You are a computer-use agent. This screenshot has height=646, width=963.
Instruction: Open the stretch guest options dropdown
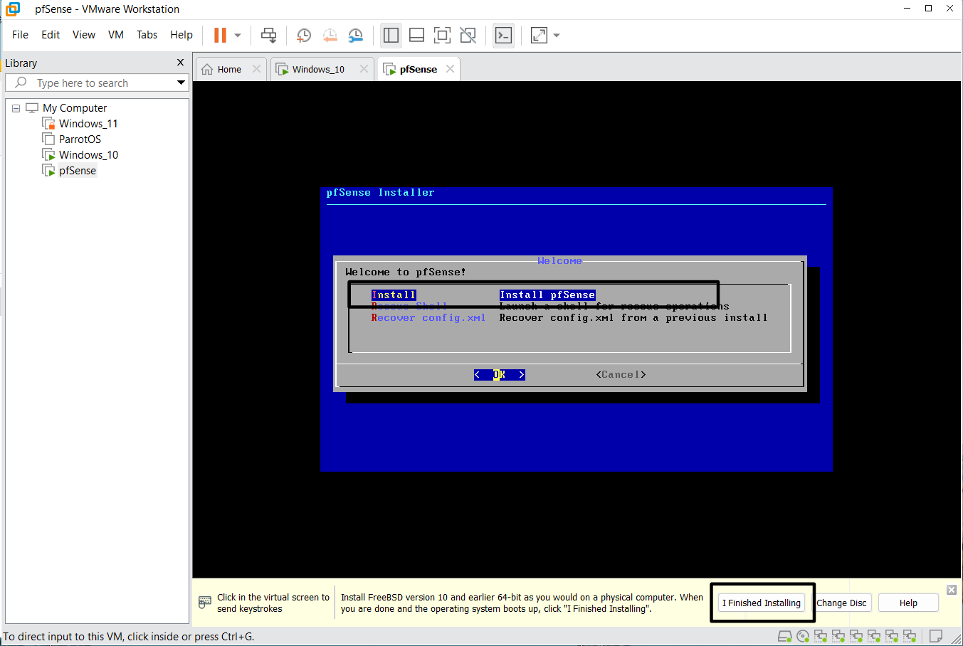point(557,35)
